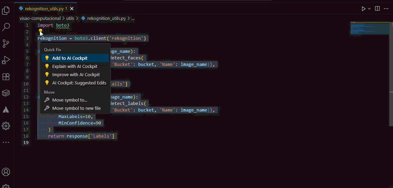Image resolution: width=393 pixels, height=188 pixels.
Task: Open the Explorer view in activity bar
Action: coord(6,11)
